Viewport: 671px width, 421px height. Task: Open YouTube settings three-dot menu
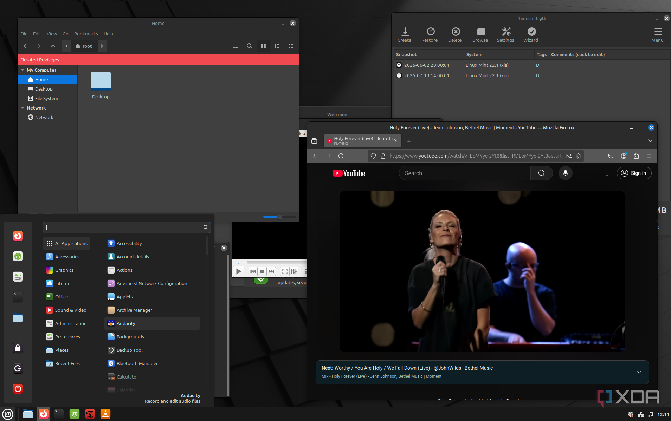coord(607,173)
